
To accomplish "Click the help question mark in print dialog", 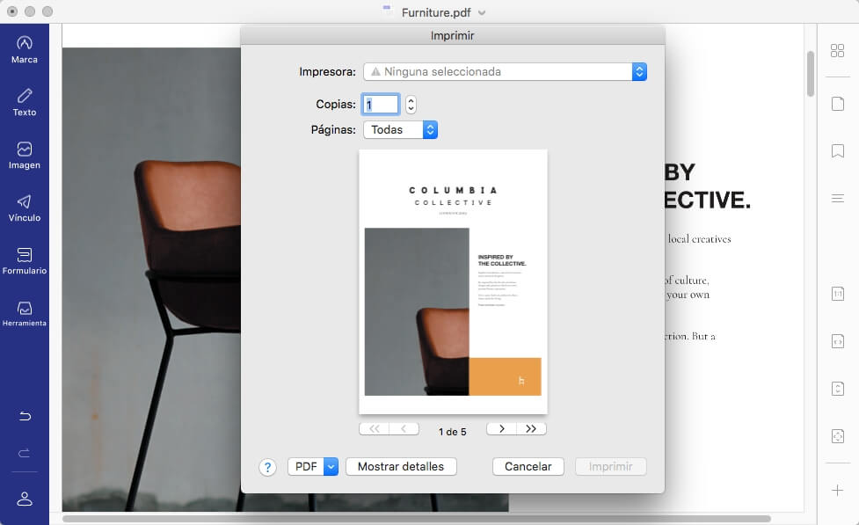I will click(x=267, y=467).
